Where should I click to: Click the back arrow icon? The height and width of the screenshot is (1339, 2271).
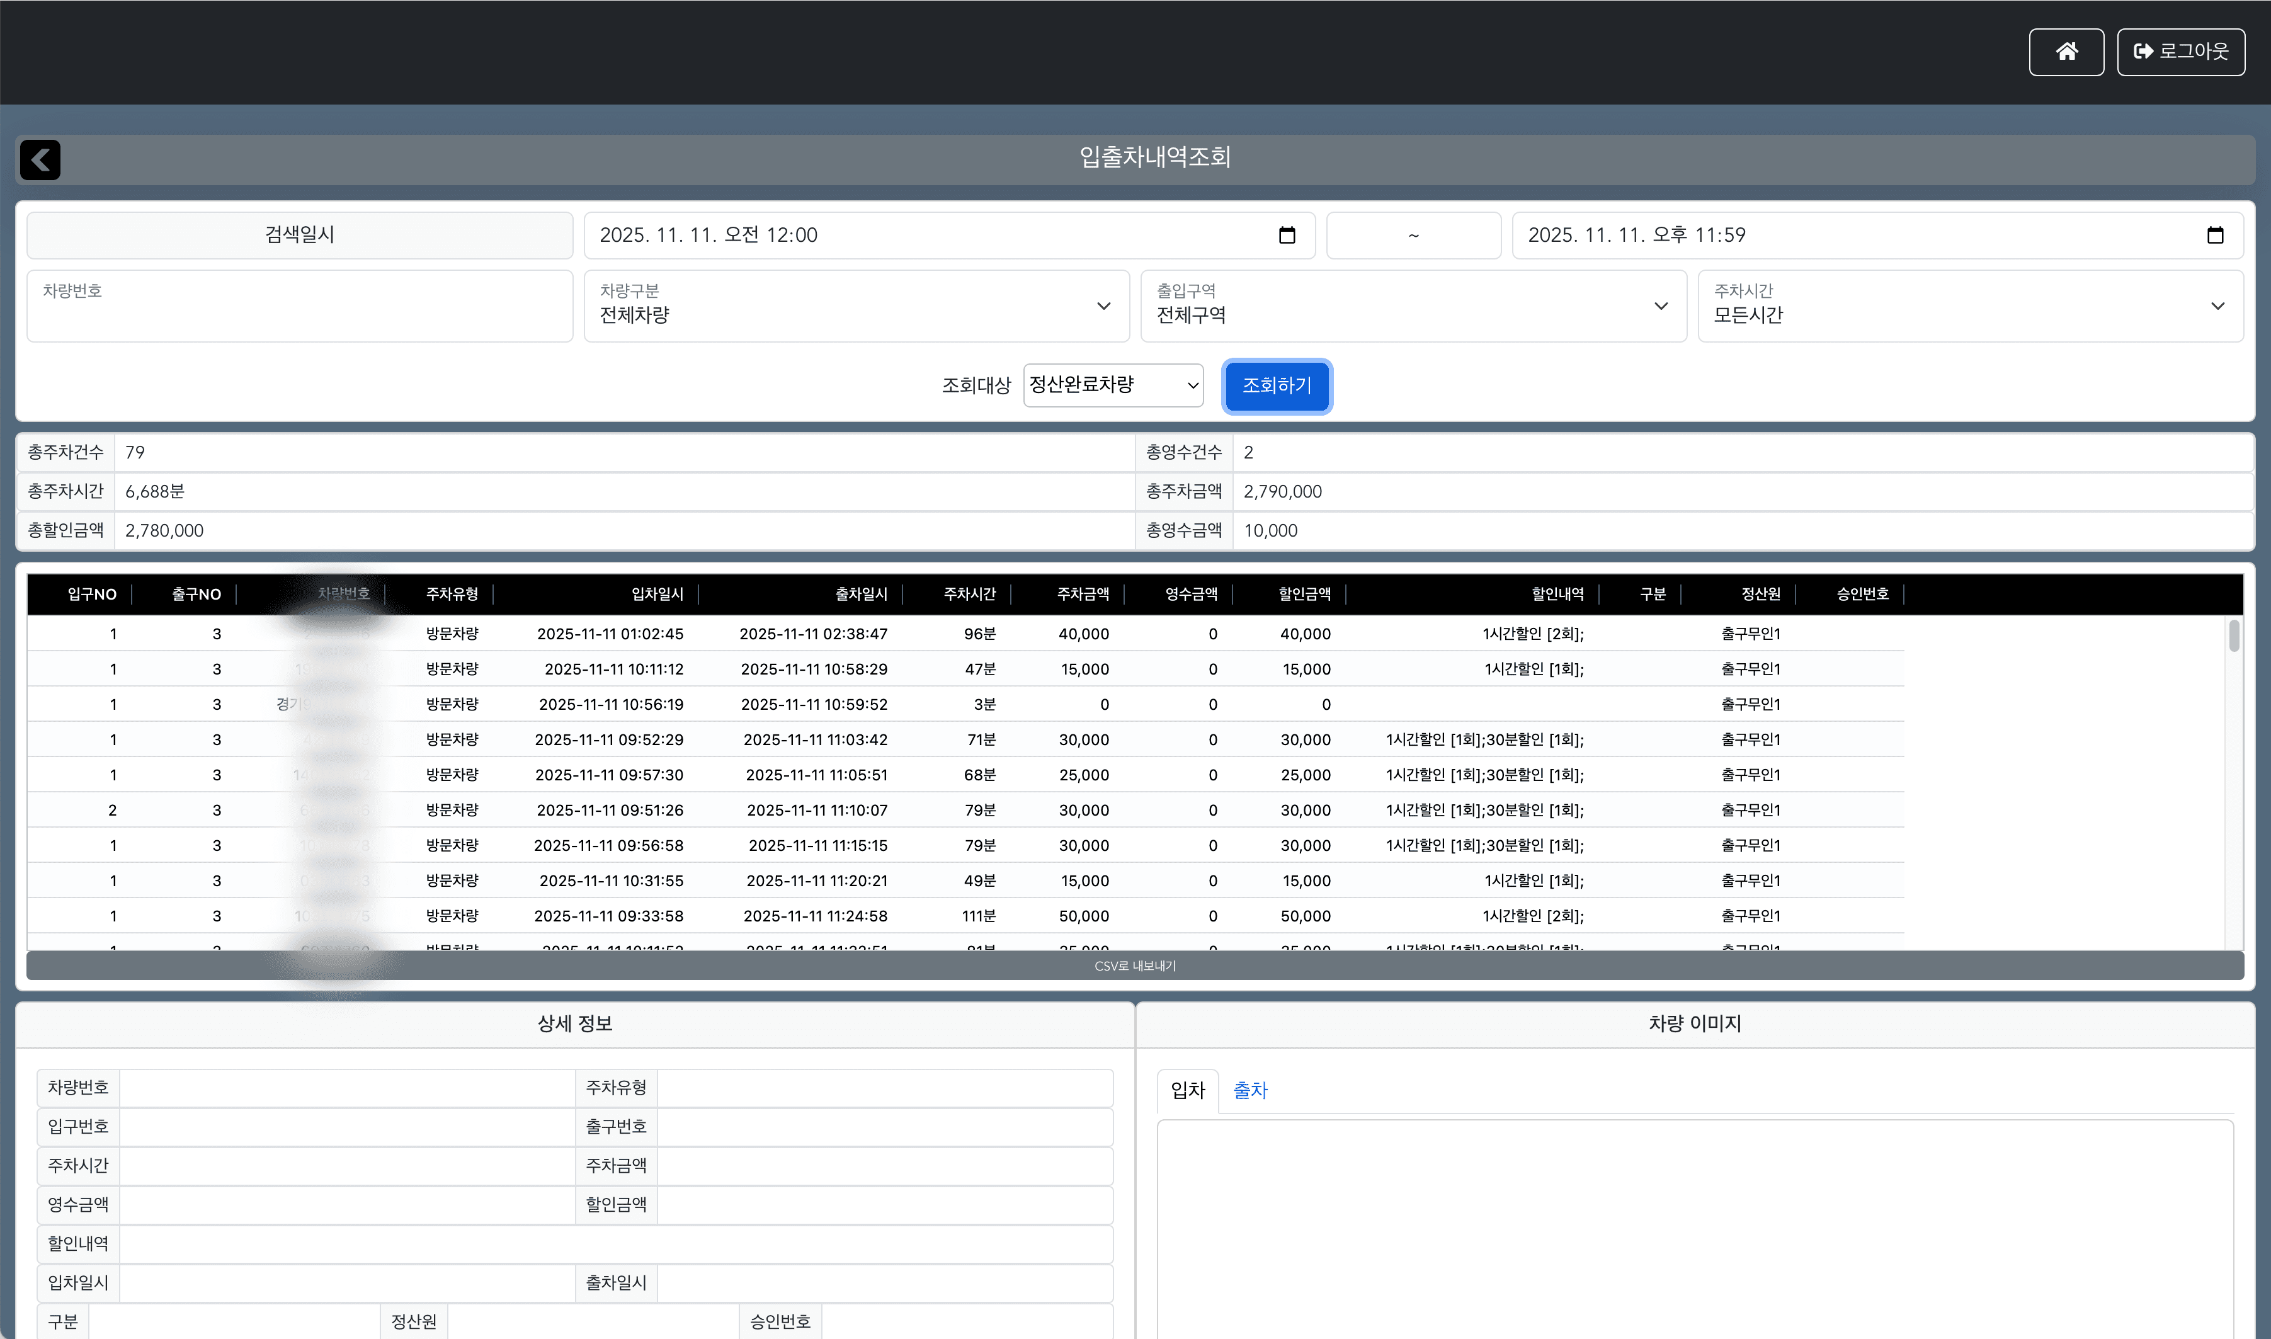pyautogui.click(x=40, y=161)
